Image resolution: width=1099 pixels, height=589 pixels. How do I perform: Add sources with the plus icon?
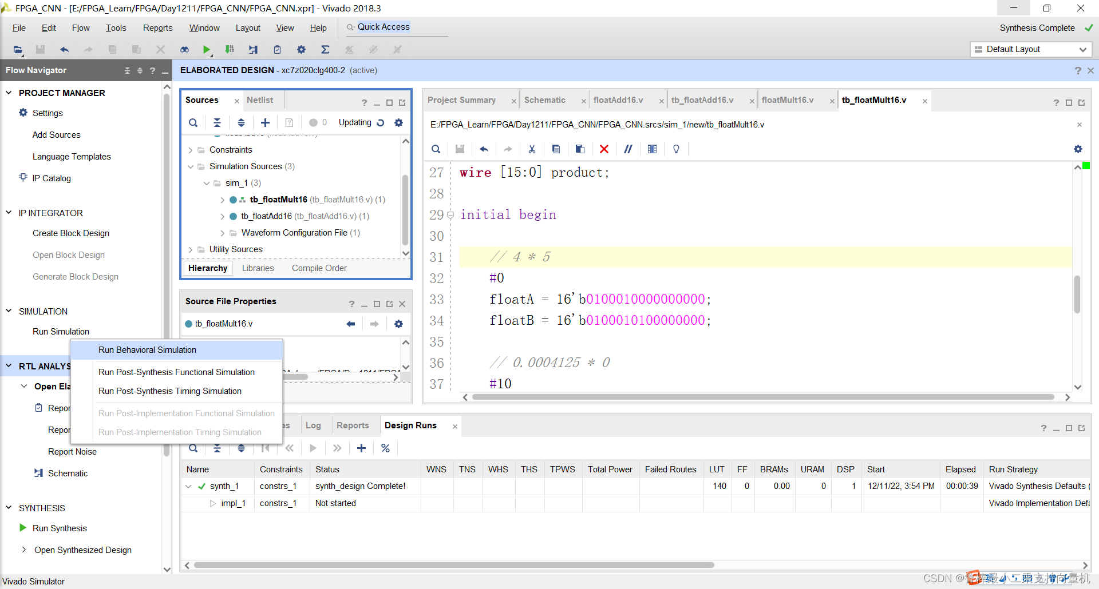coord(265,122)
